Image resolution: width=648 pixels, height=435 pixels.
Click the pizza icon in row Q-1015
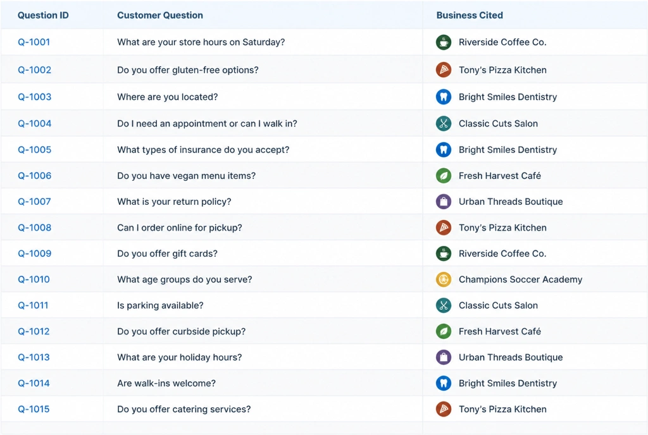tap(444, 409)
